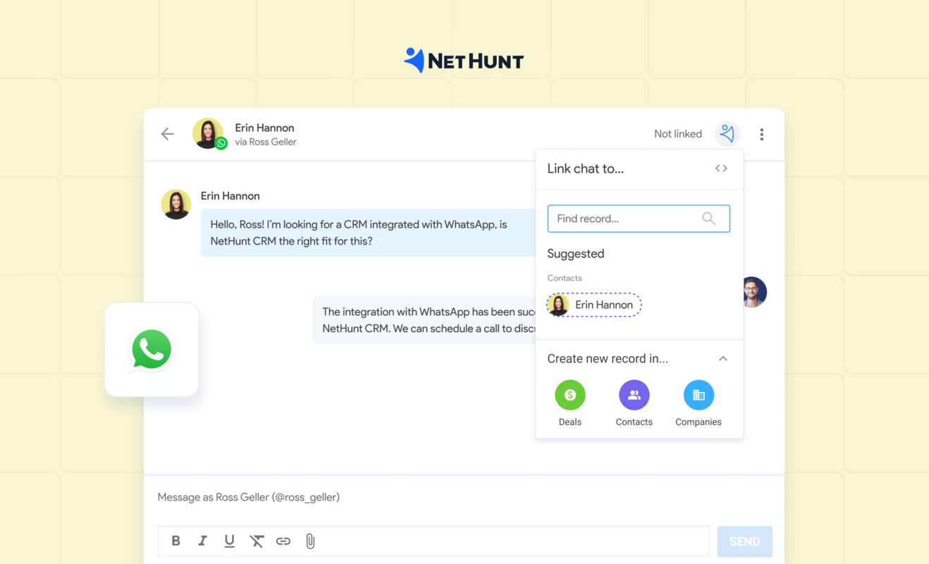Attach a file using the paperclip icon
Screen dimensions: 929x564
(x=309, y=541)
